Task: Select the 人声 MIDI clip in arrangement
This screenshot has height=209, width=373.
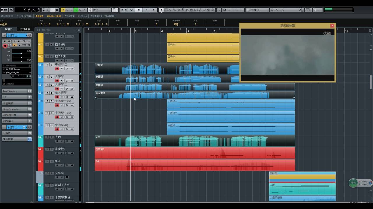Action: 195,141
